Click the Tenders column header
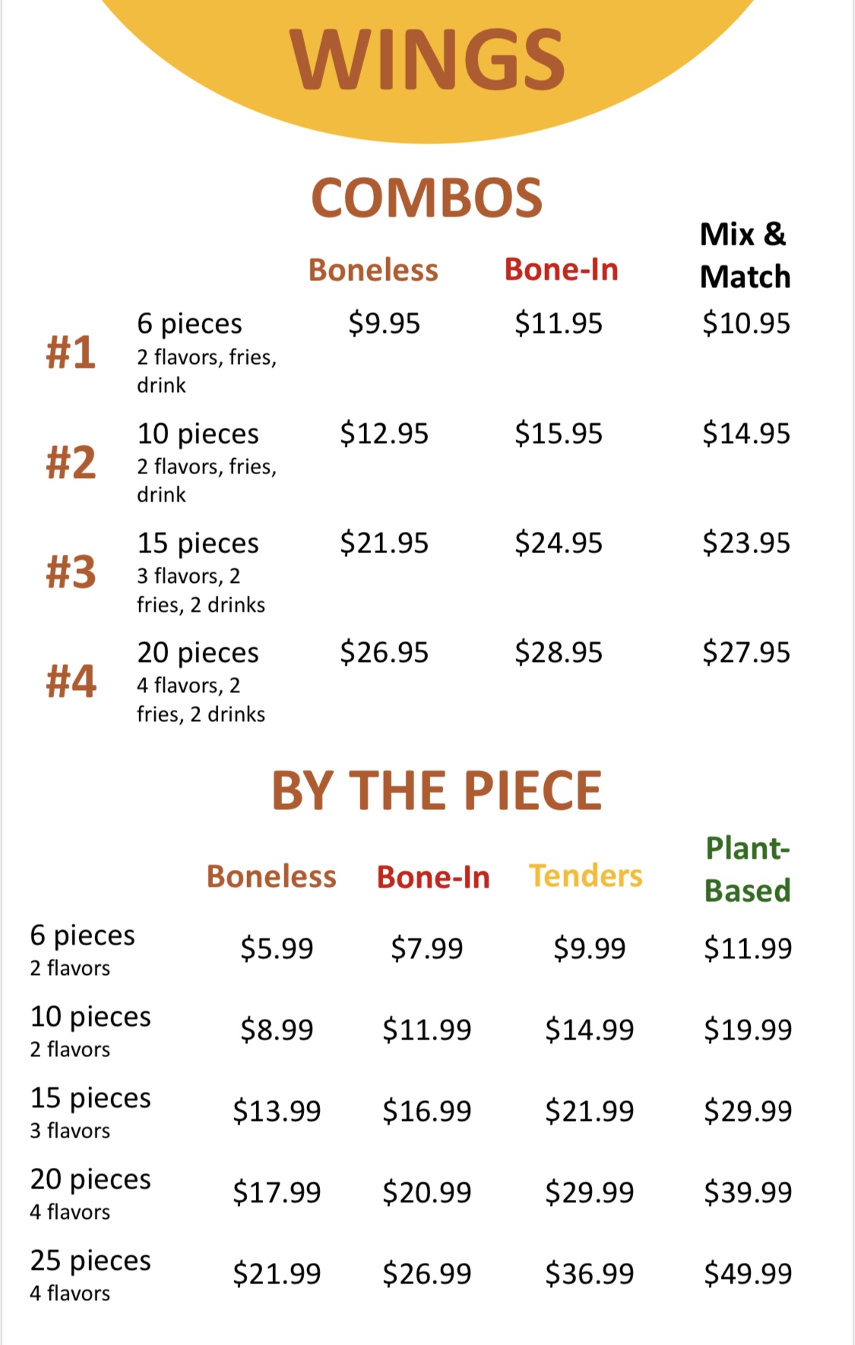 585,876
